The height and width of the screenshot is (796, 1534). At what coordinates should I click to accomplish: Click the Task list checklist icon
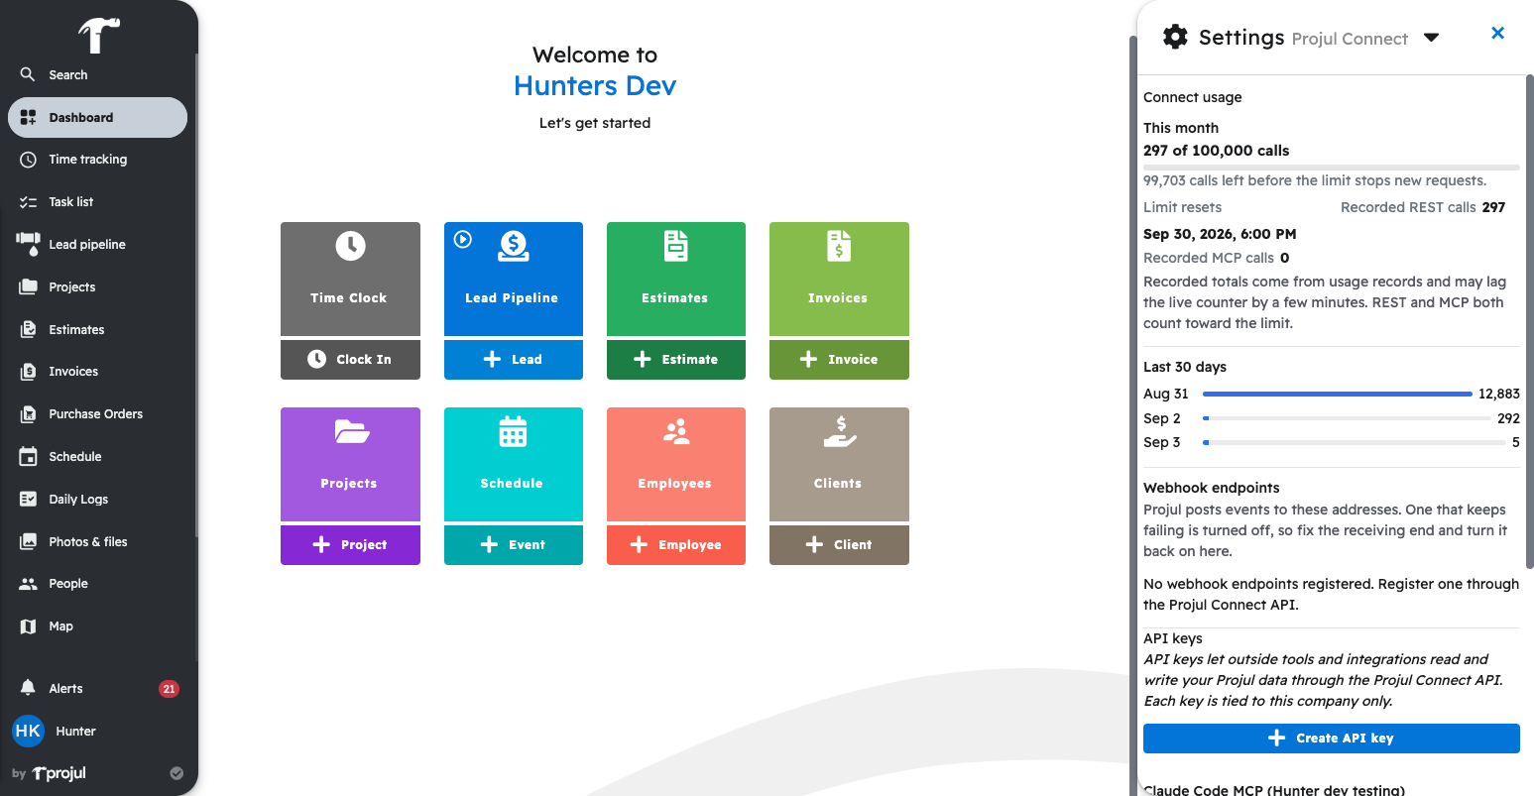(28, 202)
